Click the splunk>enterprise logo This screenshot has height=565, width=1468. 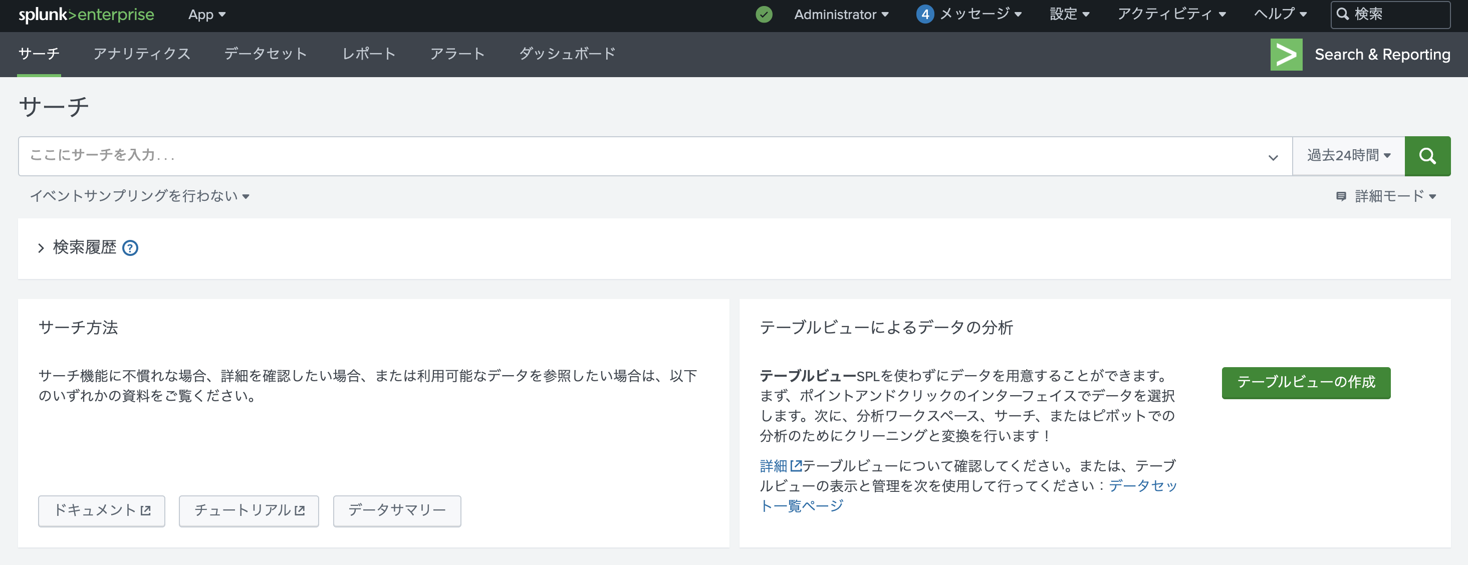tap(86, 14)
